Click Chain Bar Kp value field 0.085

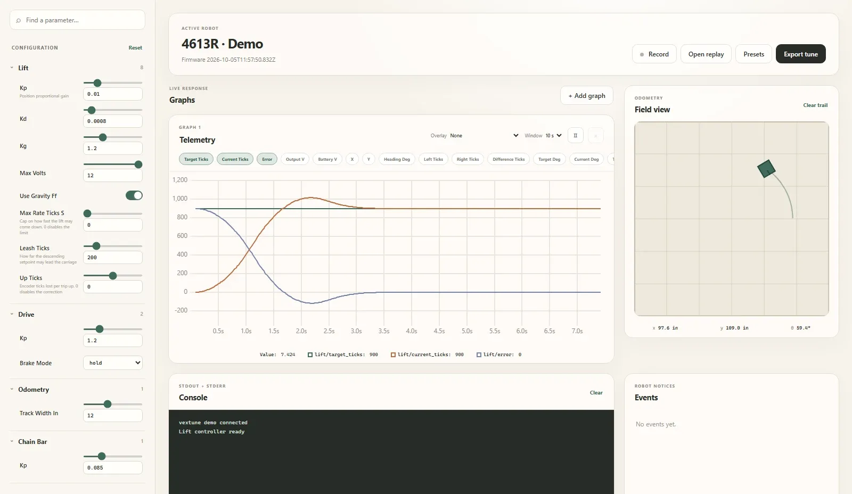[x=113, y=468]
